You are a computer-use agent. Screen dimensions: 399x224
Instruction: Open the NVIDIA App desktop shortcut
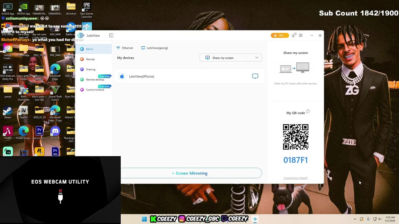click(24, 9)
